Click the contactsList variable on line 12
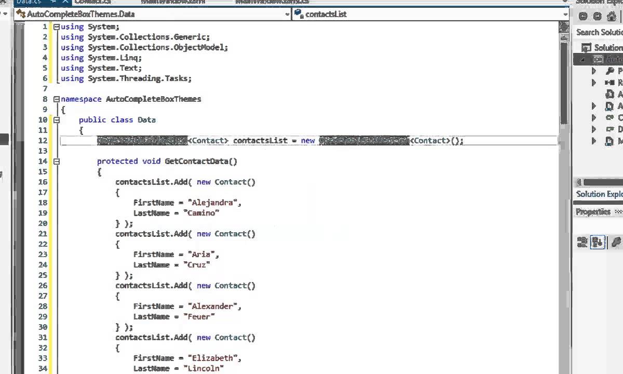This screenshot has width=623, height=374. tap(260, 141)
